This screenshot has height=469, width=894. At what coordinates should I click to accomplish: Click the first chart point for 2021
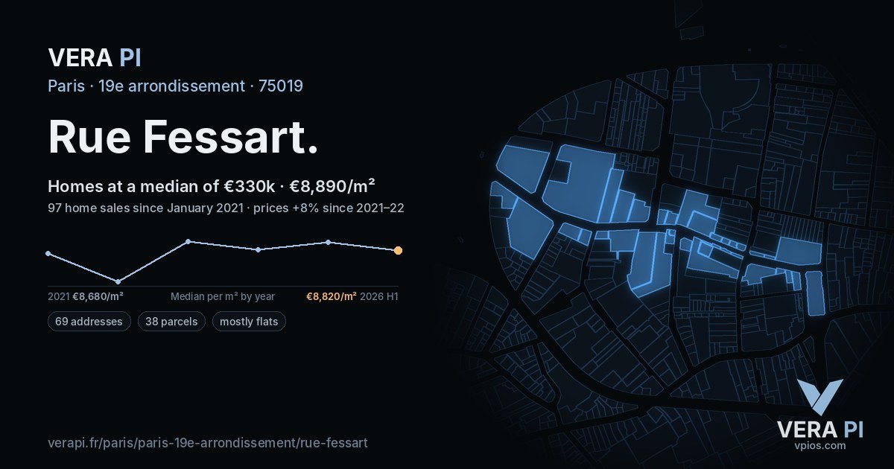(x=48, y=253)
